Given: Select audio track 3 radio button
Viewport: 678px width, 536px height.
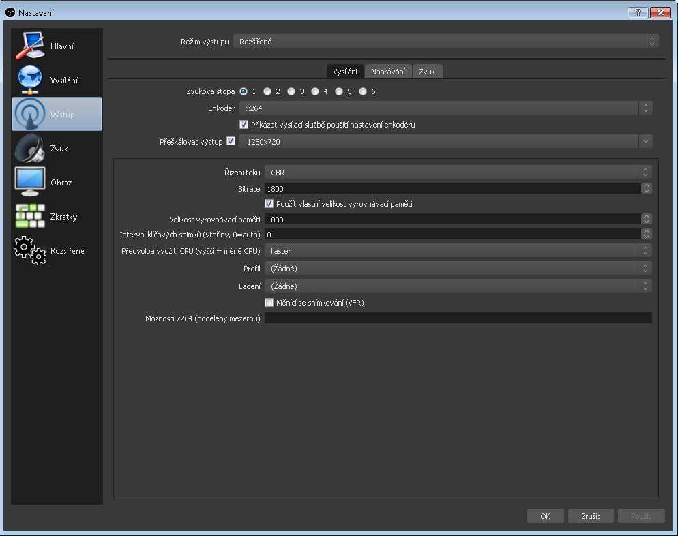Looking at the screenshot, I should pyautogui.click(x=291, y=91).
